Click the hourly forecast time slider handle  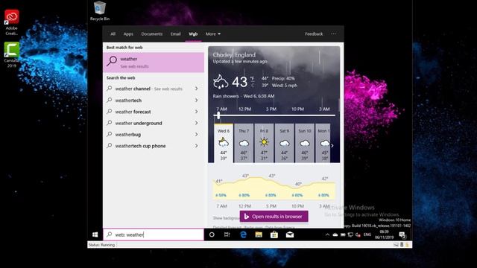point(218,115)
